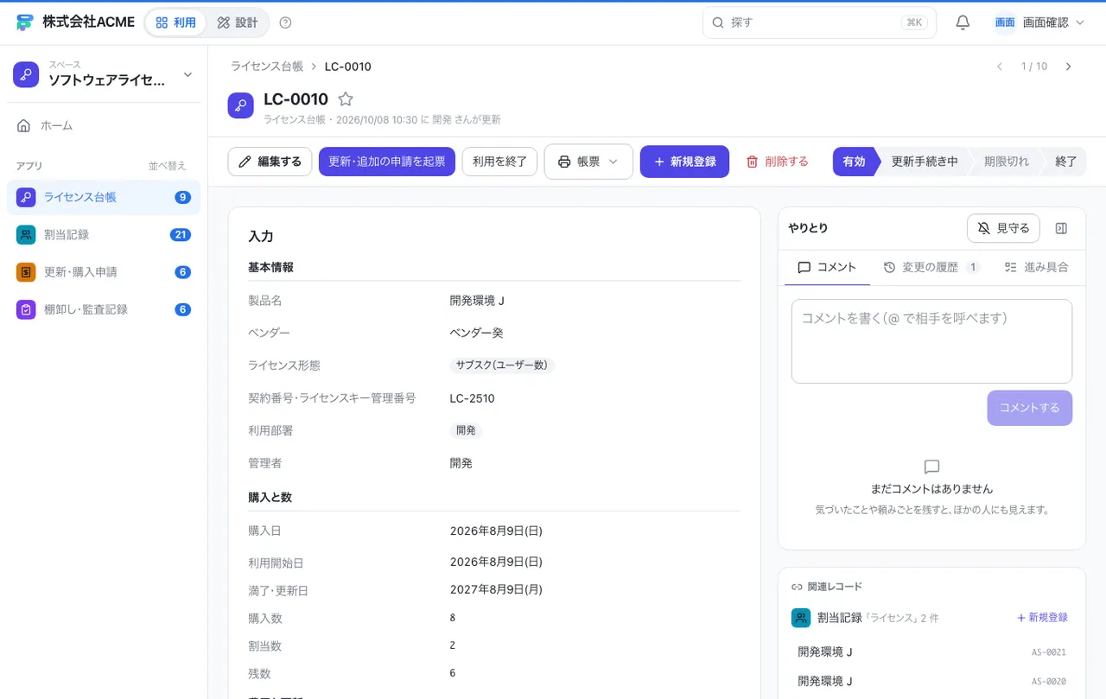Collapse the やりとり side panel icon
The image size is (1106, 699).
[1062, 228]
